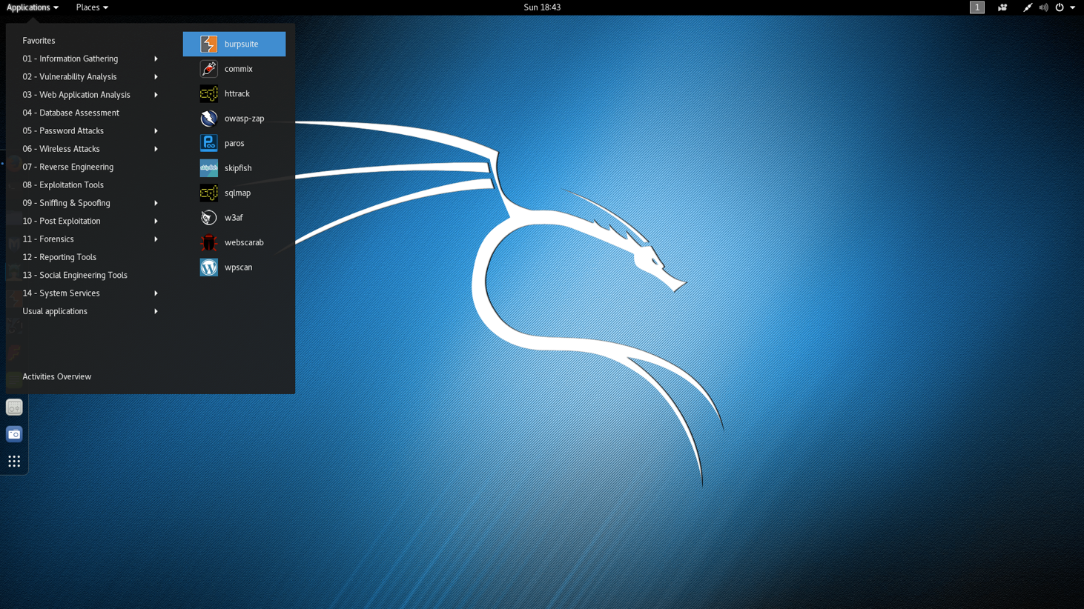Launch burpsuite from the submenu

[x=234, y=44]
